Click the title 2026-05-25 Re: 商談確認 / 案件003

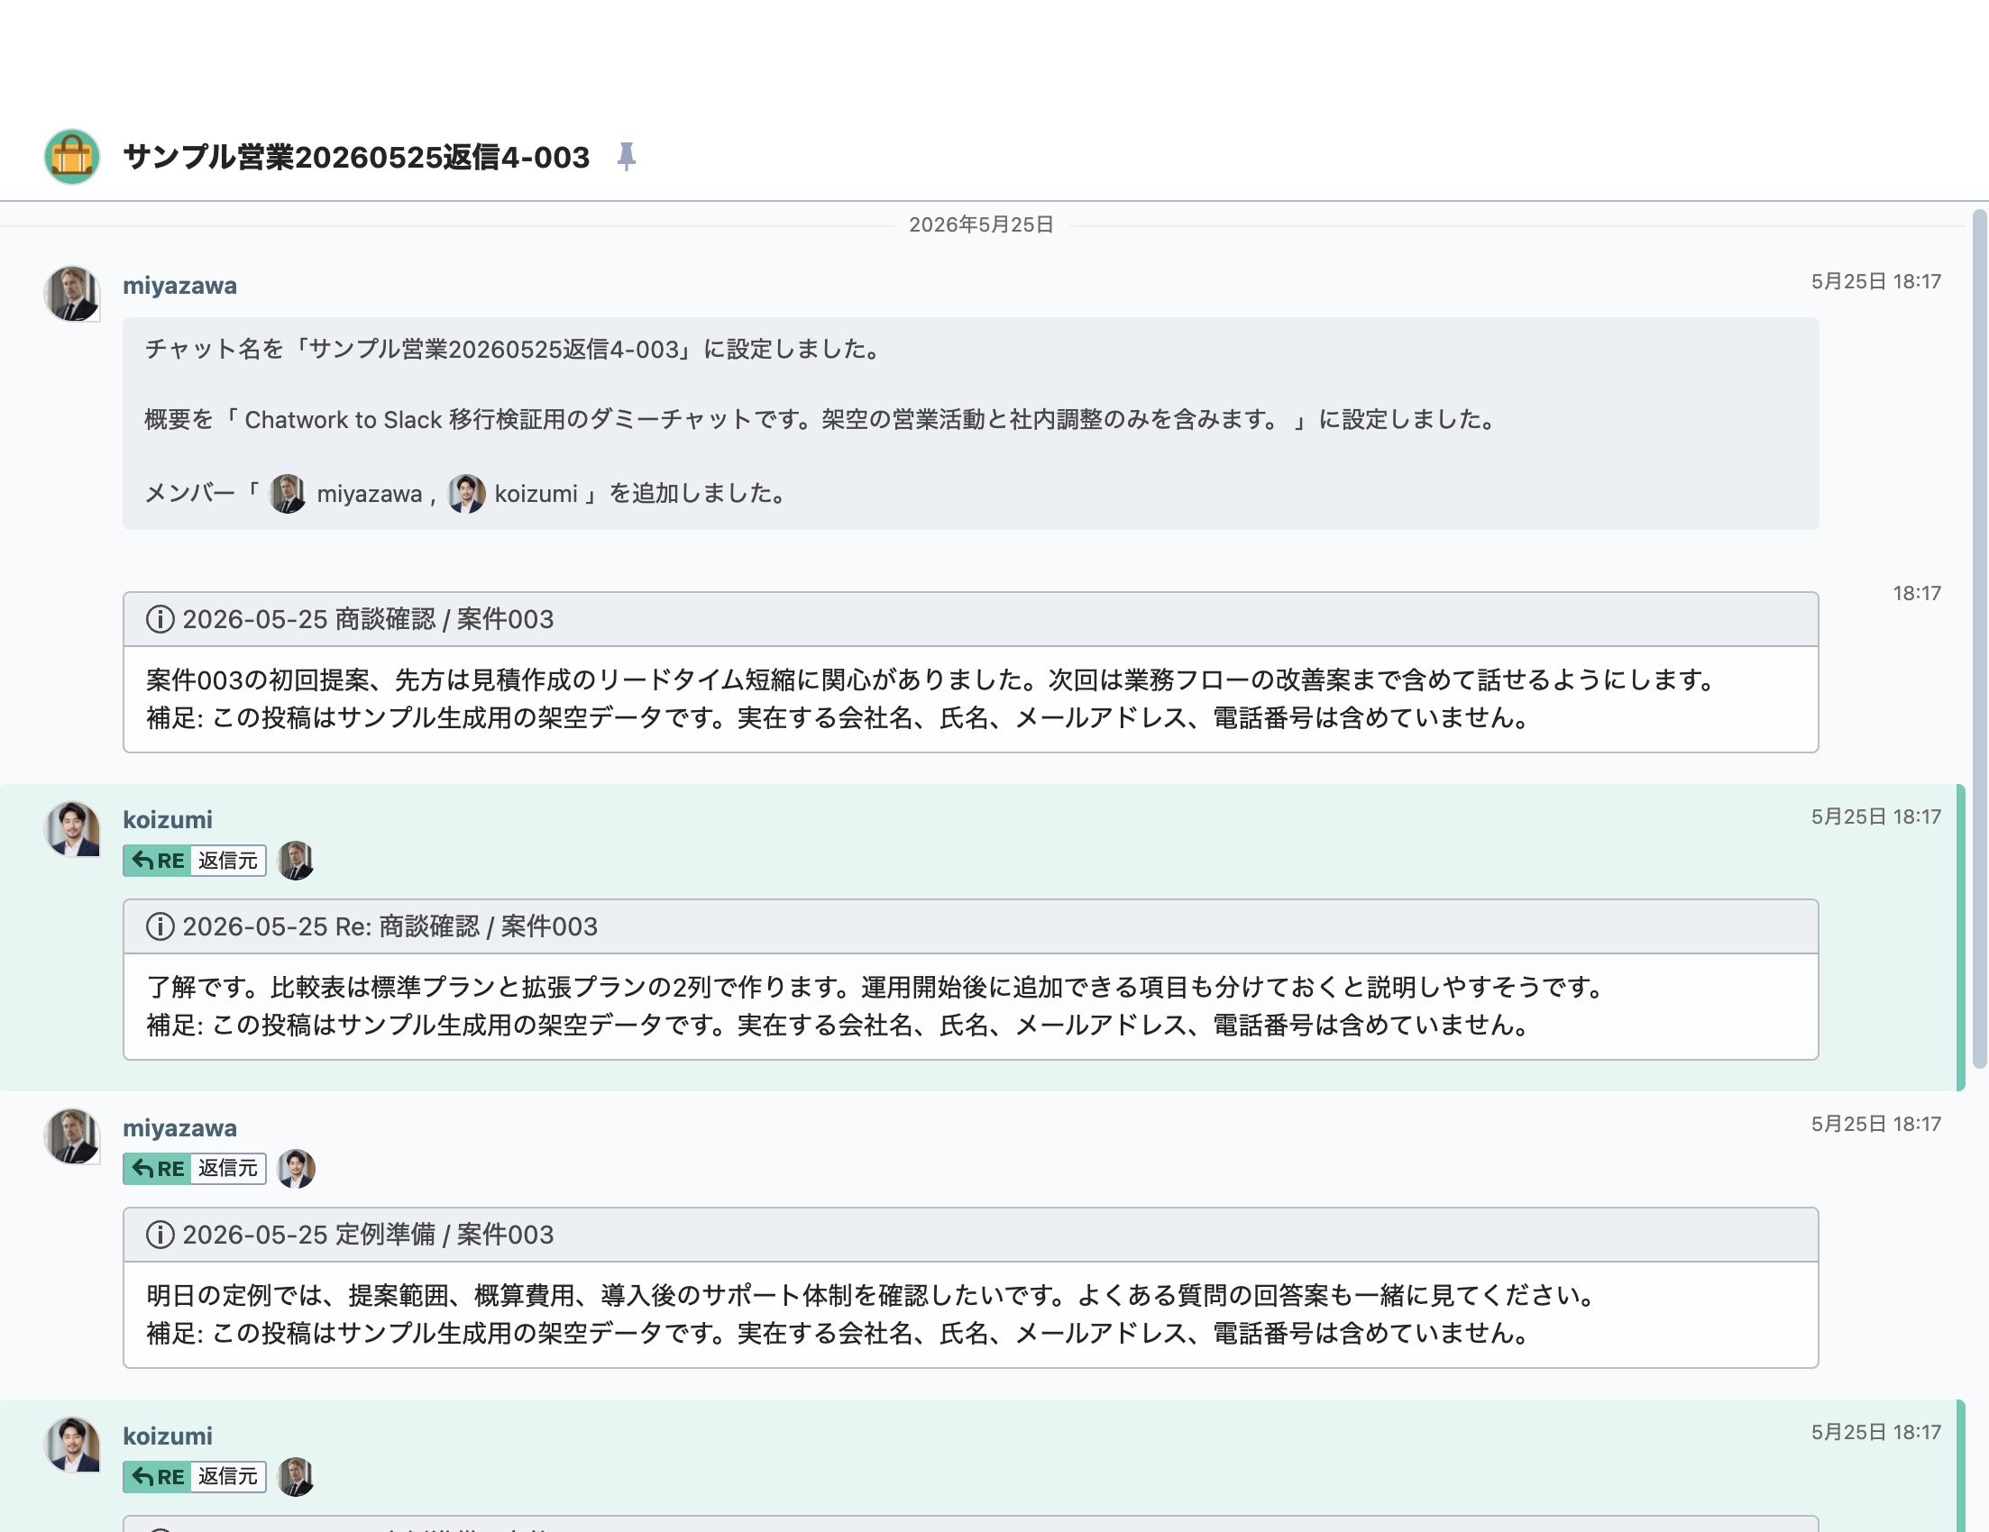pyautogui.click(x=390, y=926)
